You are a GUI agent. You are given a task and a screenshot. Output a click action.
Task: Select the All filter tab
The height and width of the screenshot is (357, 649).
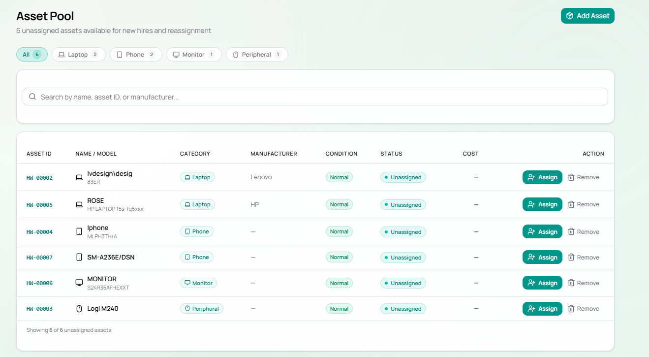pyautogui.click(x=32, y=55)
